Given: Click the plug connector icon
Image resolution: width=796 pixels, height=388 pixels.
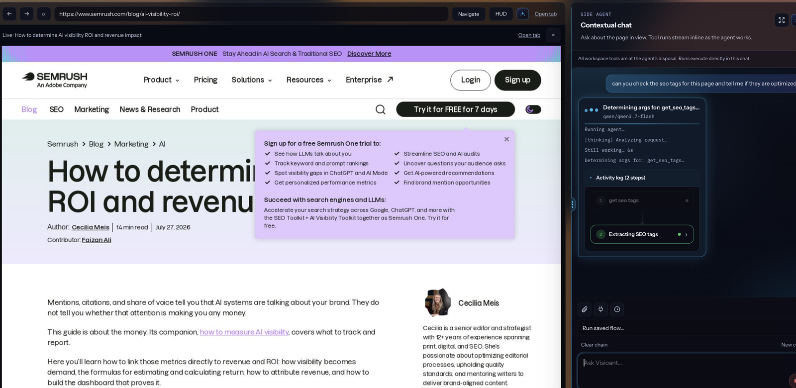Looking at the screenshot, I should (600, 309).
